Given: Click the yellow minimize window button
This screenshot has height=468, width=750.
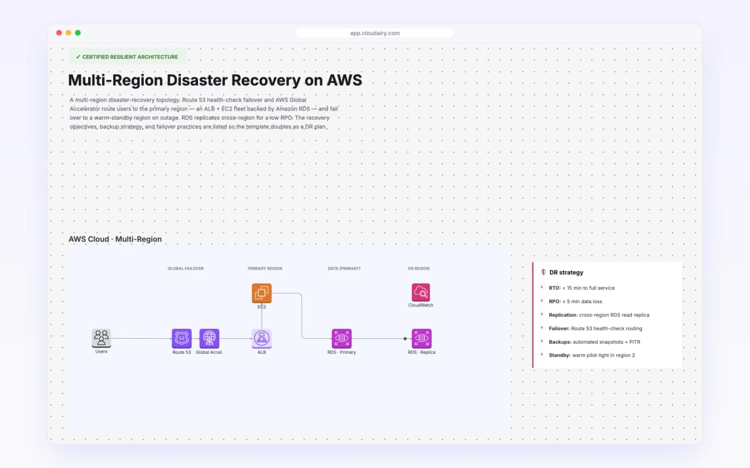Looking at the screenshot, I should click(x=69, y=33).
